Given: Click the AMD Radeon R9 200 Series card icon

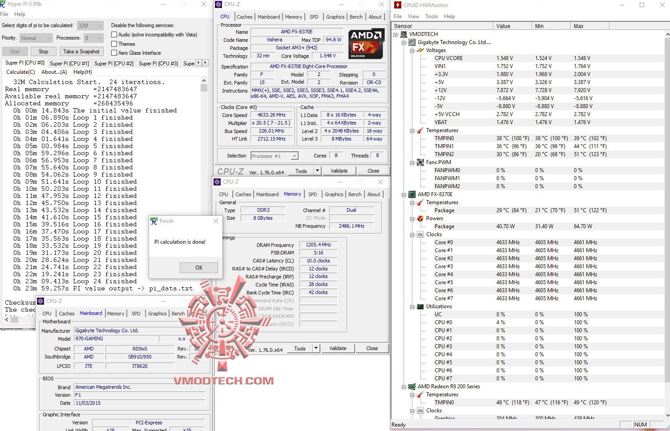Looking at the screenshot, I should [412, 387].
